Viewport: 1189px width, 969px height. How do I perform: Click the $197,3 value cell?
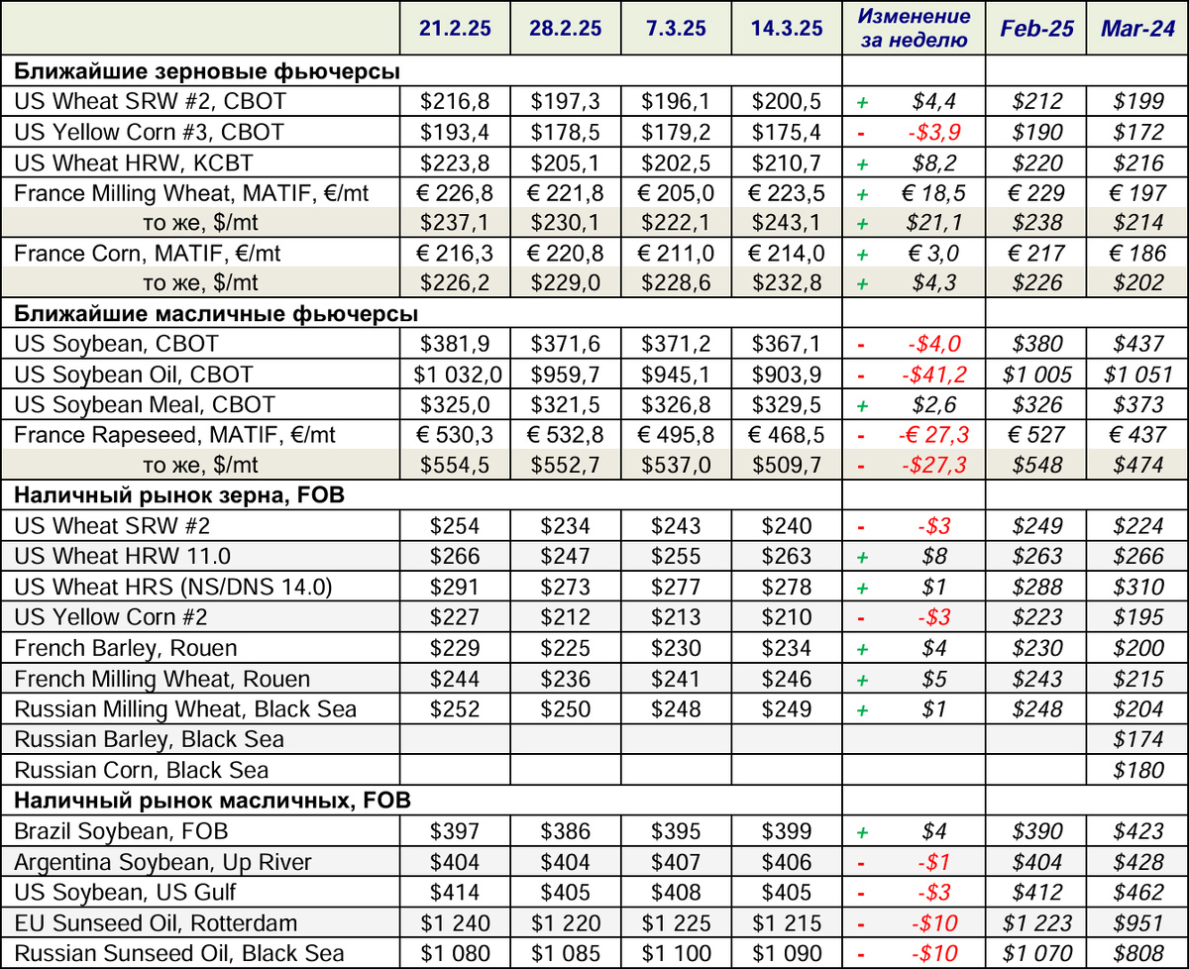tap(565, 102)
